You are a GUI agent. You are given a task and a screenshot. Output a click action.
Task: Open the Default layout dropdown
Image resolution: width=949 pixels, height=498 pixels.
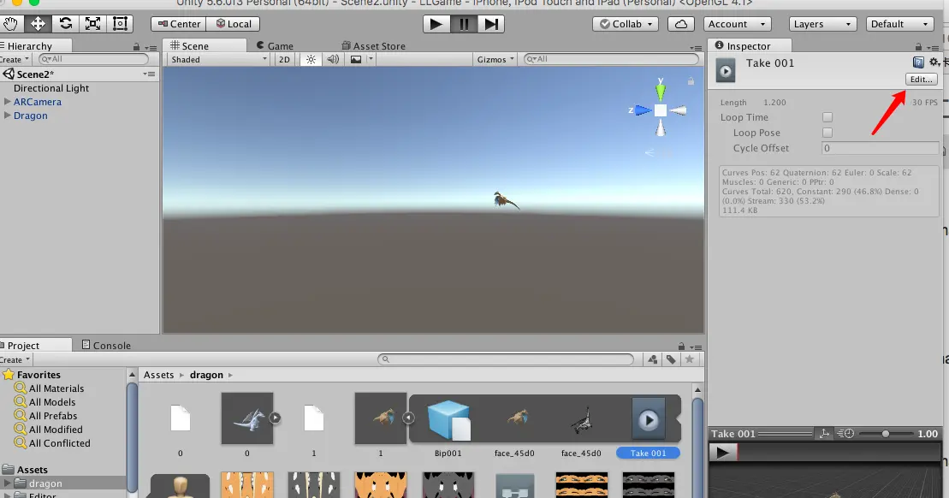point(899,24)
